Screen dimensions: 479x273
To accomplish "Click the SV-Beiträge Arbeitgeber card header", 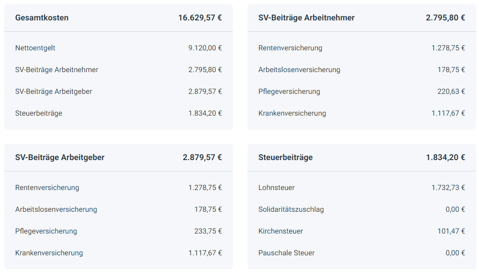I will (x=119, y=157).
